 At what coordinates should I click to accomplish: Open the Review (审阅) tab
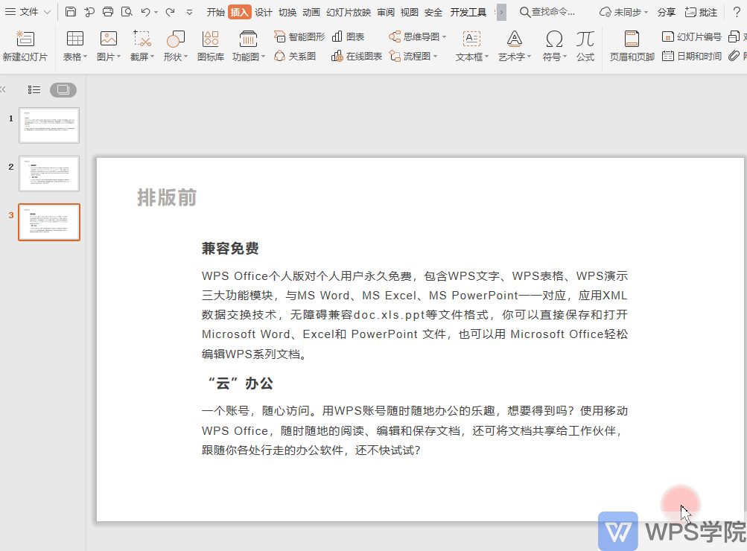click(x=385, y=13)
